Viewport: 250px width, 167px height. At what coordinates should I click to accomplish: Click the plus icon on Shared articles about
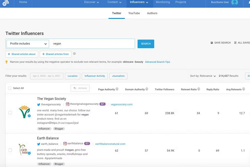point(9,54)
